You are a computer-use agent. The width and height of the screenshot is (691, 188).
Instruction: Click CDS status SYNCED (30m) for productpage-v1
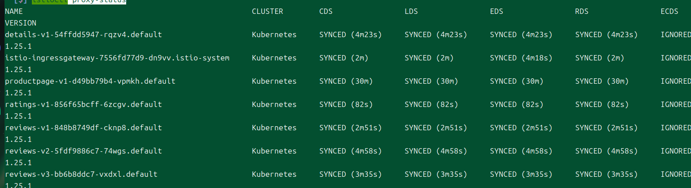point(346,81)
